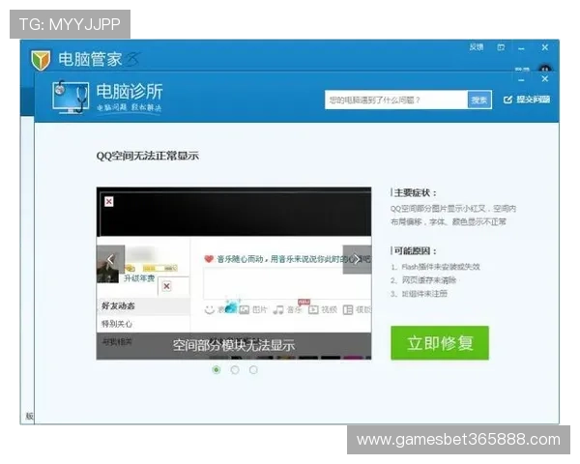Click the 电脑管家 shield logo icon

click(x=41, y=60)
